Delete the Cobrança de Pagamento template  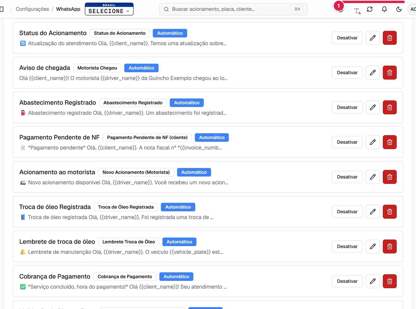(x=389, y=281)
